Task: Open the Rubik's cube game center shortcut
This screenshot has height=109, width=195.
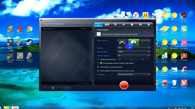Action: point(20,44)
